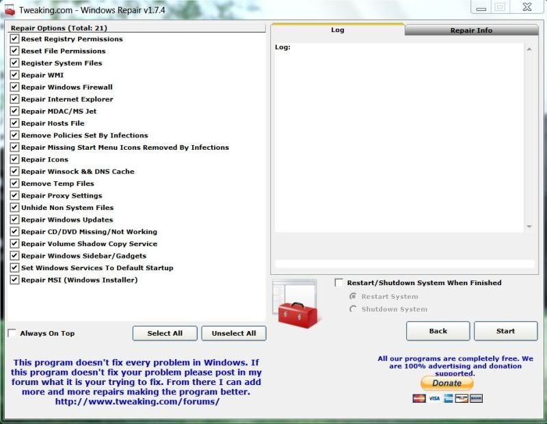Toggle Repair WMI checkbox
This screenshot has width=547, height=424.
14,75
